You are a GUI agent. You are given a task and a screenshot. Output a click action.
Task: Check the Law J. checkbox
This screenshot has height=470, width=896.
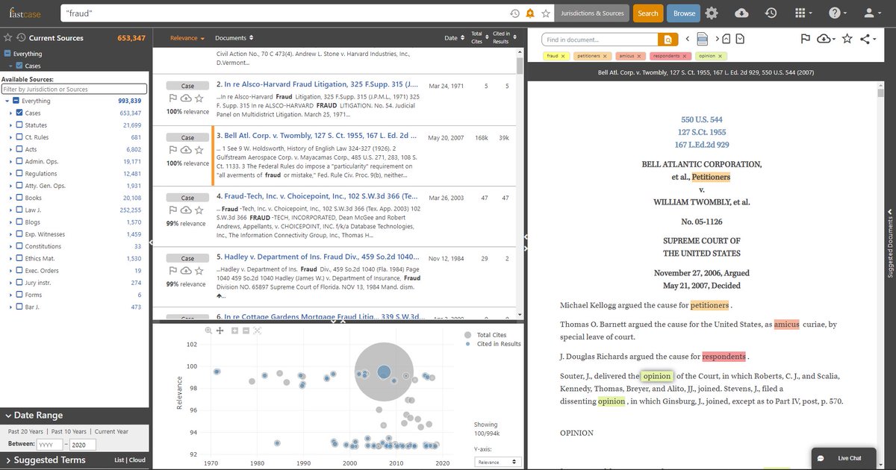coord(19,210)
